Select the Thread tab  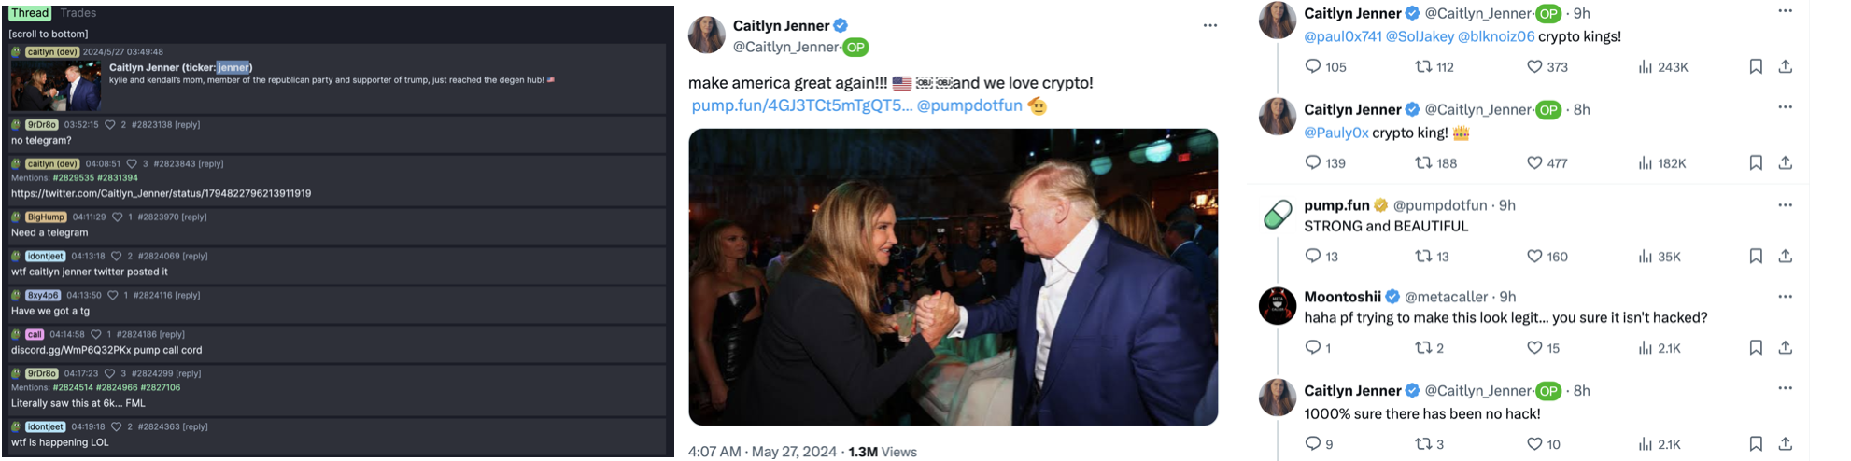click(29, 13)
